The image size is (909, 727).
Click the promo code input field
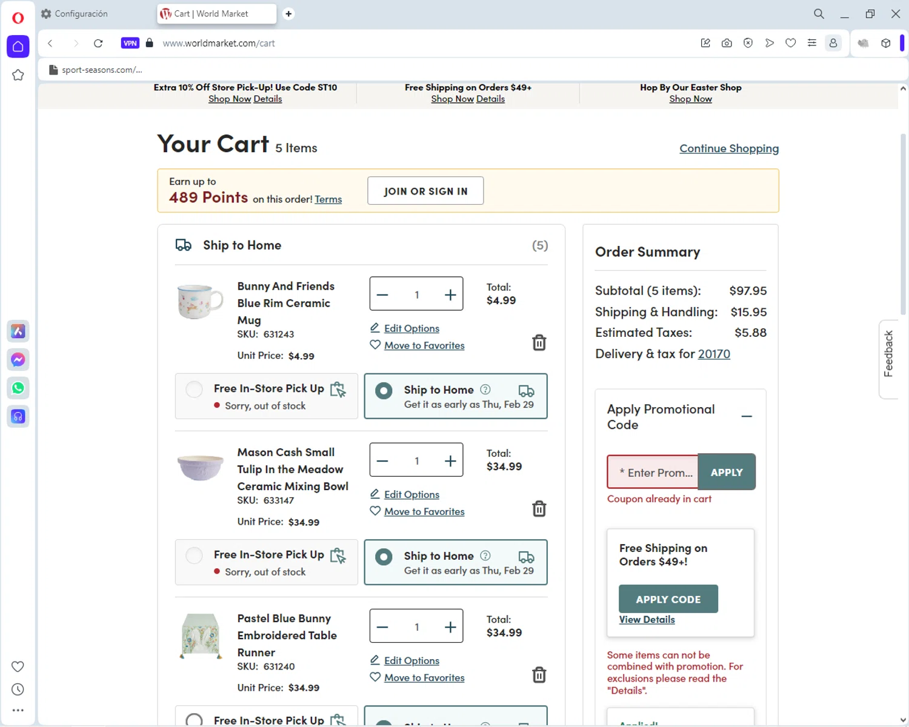click(653, 472)
